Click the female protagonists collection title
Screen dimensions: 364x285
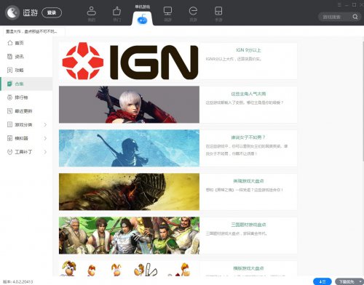(248, 137)
